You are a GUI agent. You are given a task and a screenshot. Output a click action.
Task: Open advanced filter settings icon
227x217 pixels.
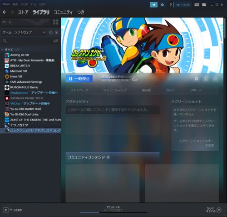coord(56,41)
